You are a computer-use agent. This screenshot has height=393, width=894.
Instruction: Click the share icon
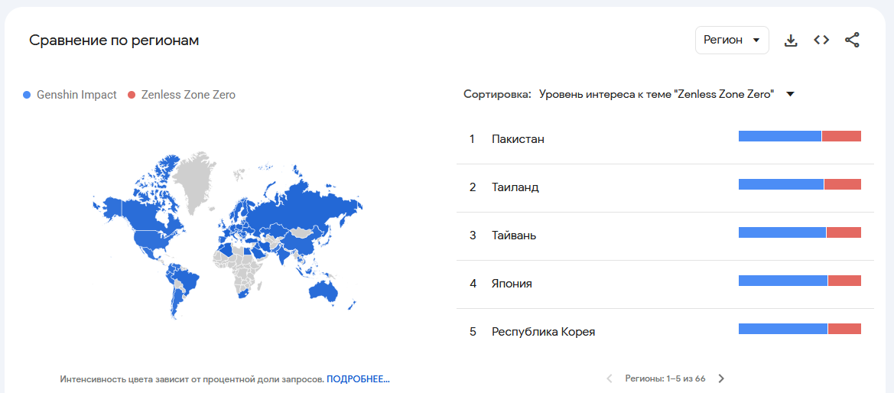852,41
